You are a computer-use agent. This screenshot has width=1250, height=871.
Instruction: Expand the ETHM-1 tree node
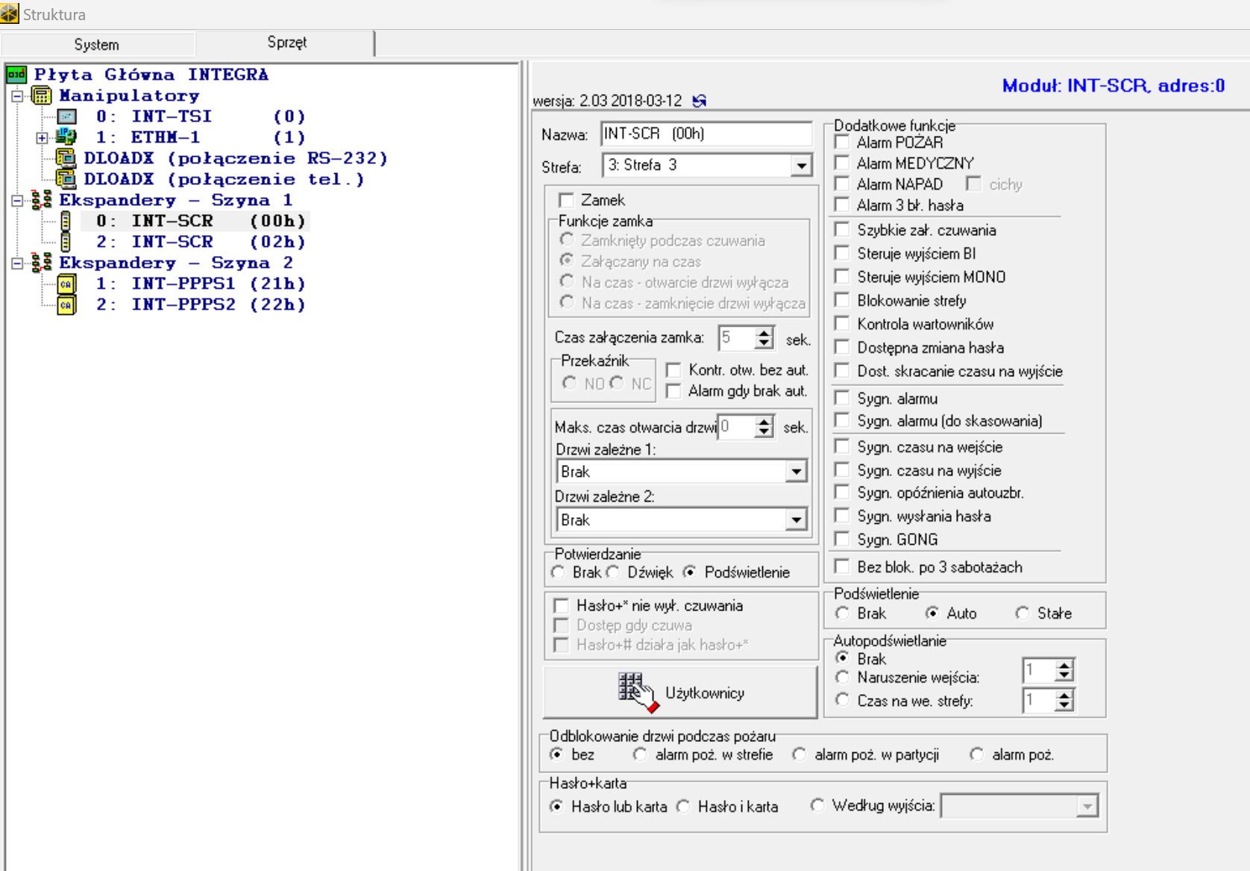tap(42, 137)
